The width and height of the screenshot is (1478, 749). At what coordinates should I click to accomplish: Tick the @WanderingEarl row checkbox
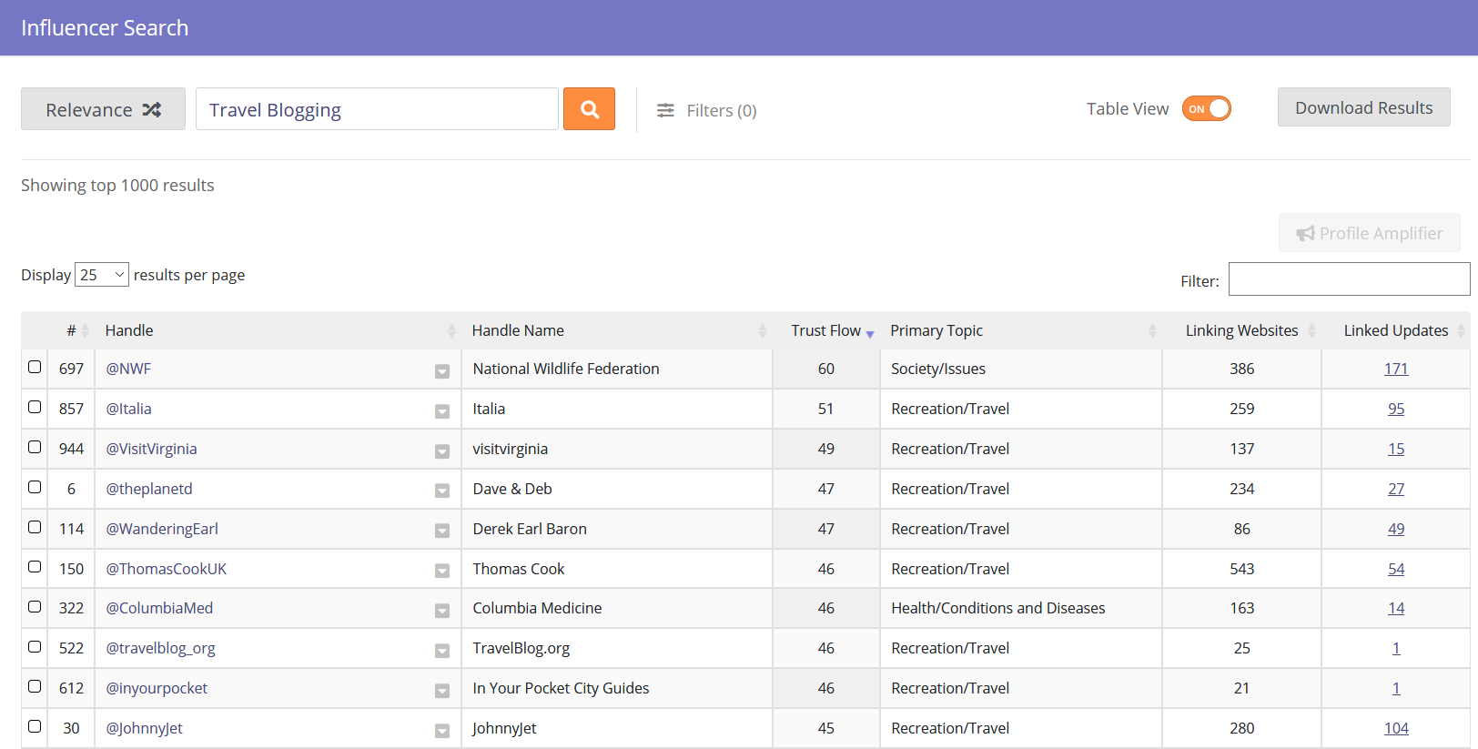pyautogui.click(x=35, y=527)
